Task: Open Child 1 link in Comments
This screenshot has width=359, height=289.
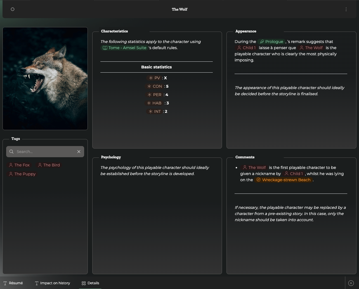Action: 294,174
